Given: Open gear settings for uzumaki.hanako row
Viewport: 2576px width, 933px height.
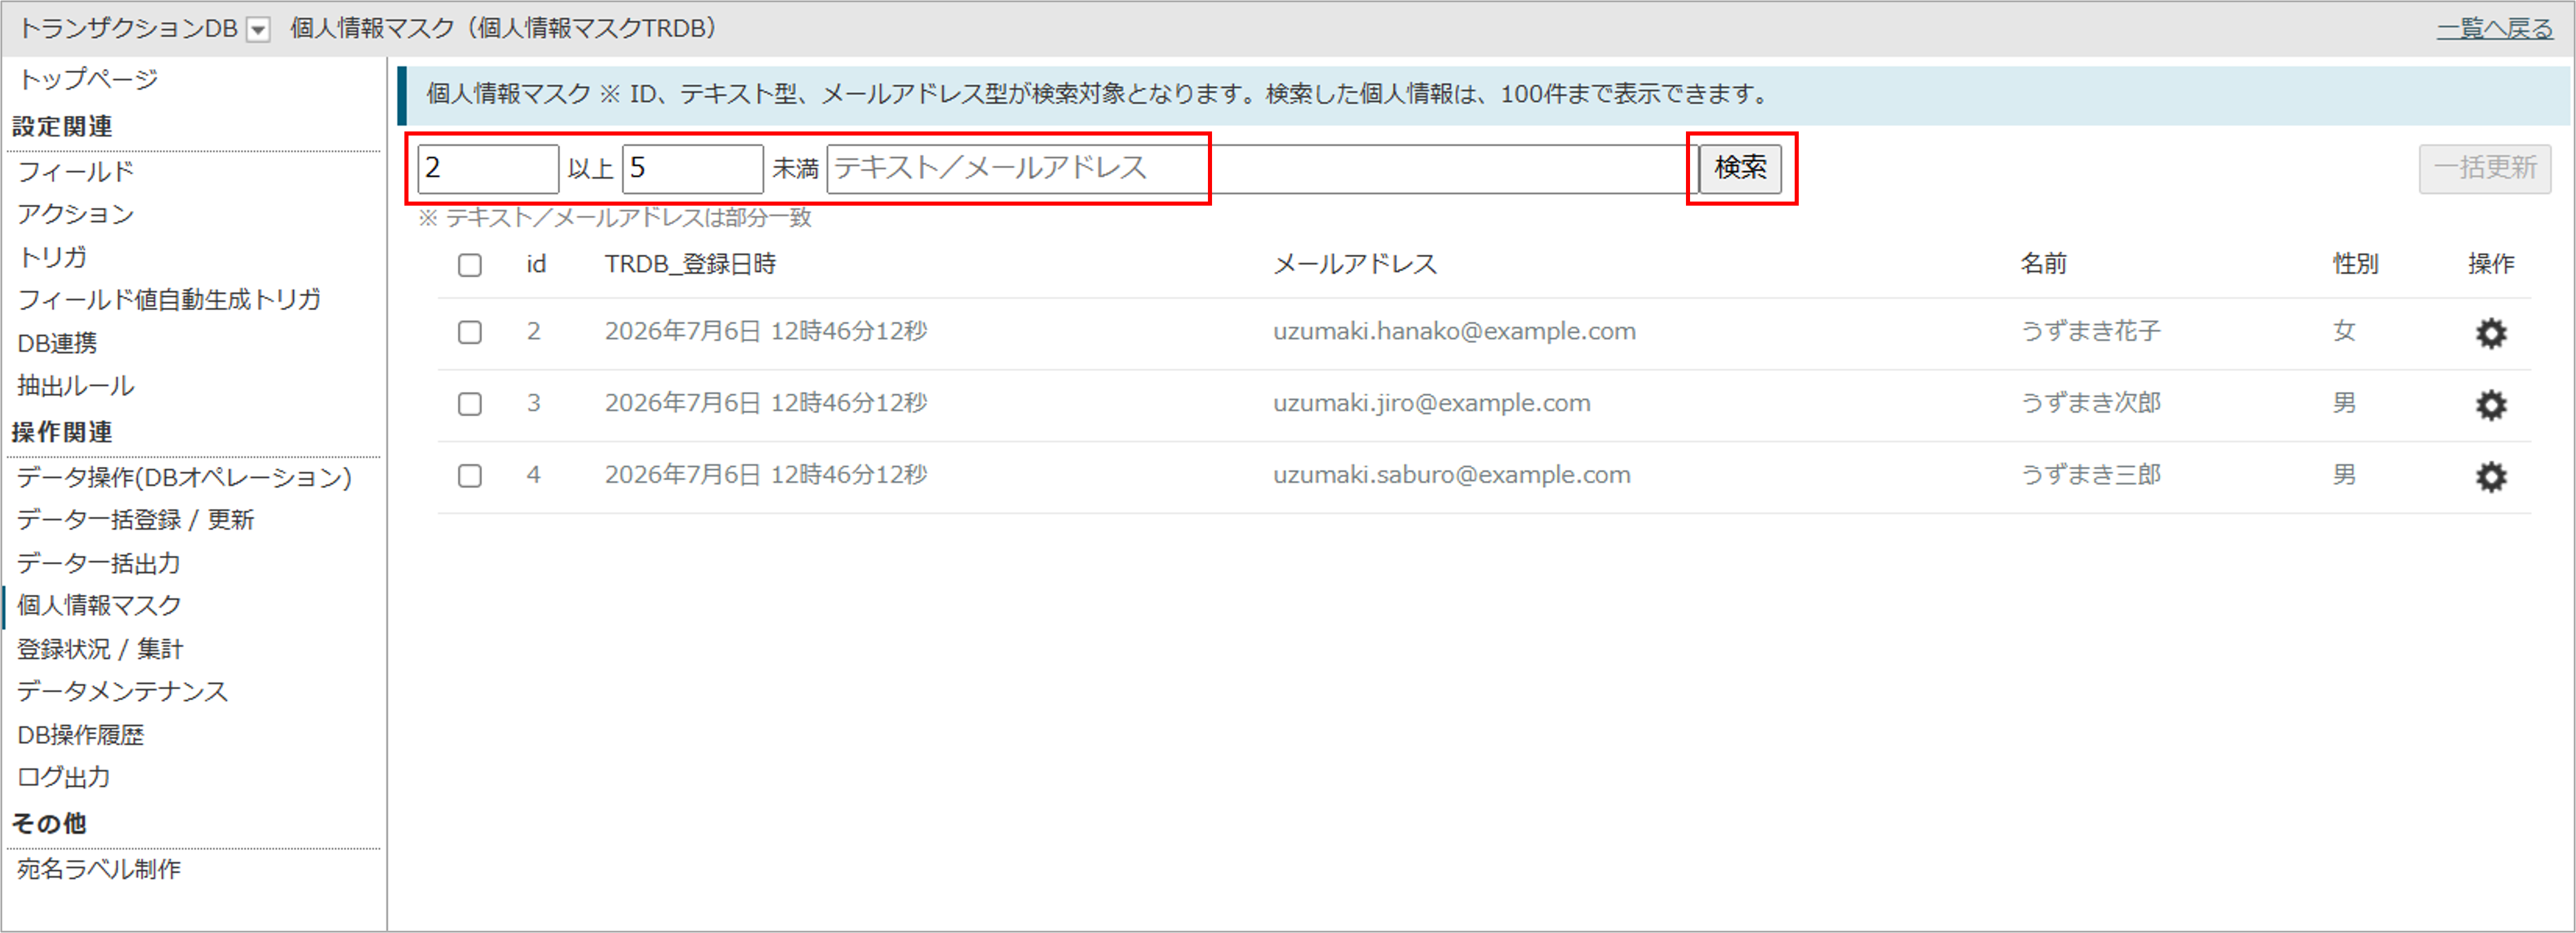Looking at the screenshot, I should click(x=2490, y=333).
